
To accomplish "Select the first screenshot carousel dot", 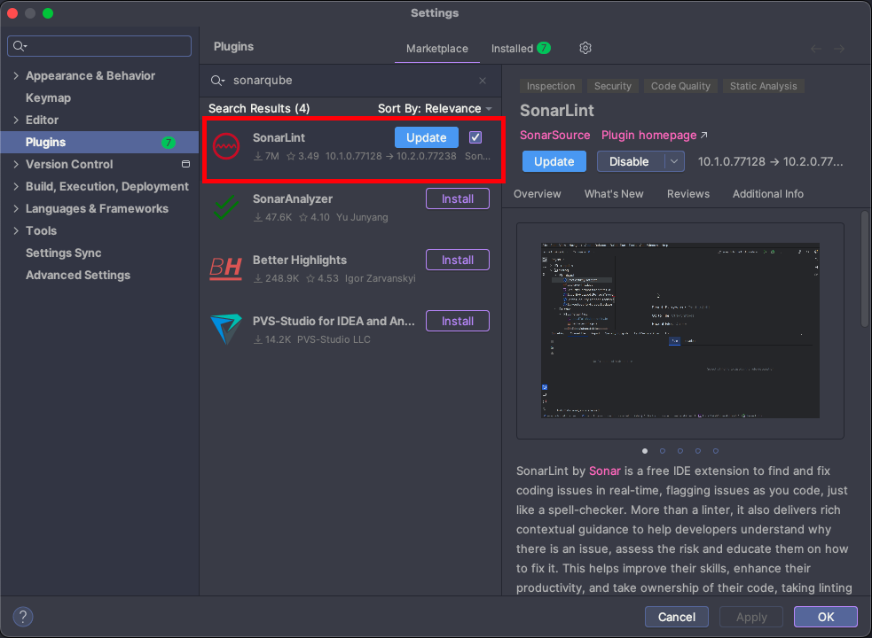I will tap(645, 451).
